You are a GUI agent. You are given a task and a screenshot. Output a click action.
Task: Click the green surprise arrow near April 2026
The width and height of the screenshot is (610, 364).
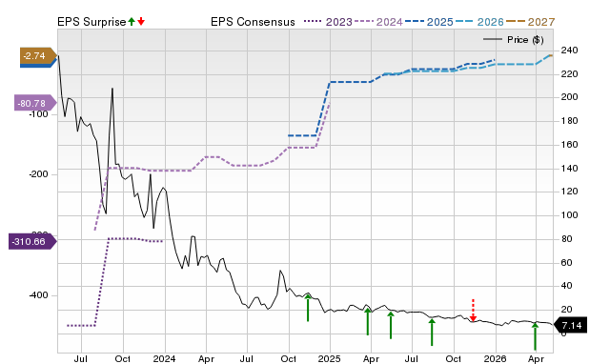[536, 336]
